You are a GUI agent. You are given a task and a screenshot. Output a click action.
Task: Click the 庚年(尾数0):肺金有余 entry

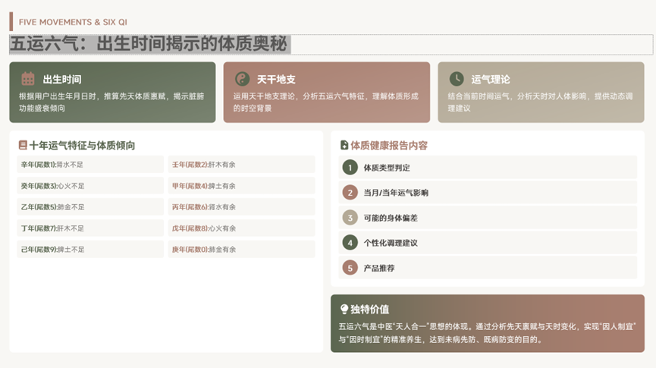[241, 250]
